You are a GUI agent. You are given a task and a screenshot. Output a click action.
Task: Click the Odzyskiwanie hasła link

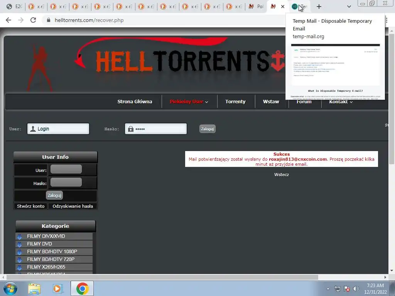73,206
